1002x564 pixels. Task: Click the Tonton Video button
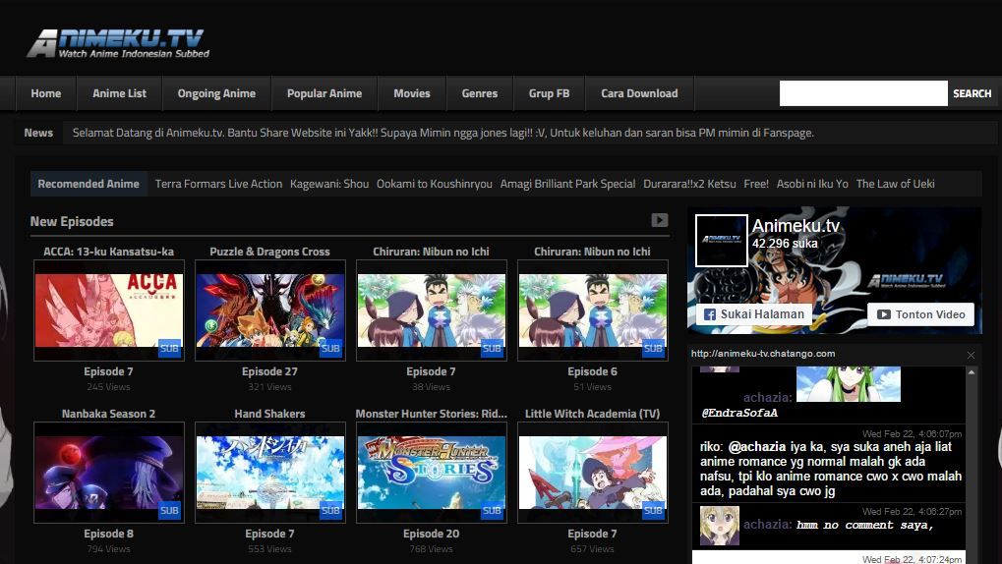tap(920, 314)
